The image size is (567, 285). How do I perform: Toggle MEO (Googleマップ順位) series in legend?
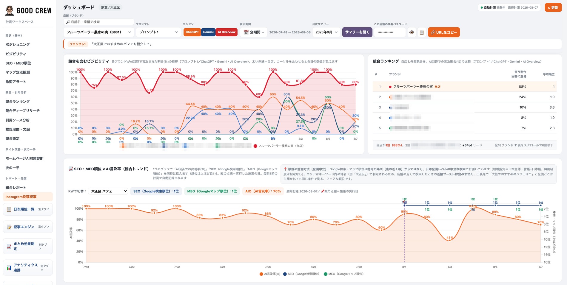click(x=344, y=274)
